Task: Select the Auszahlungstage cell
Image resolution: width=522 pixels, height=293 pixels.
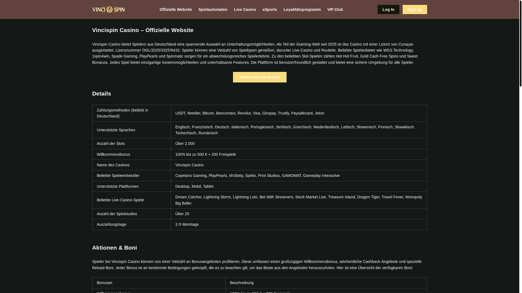Action: (132, 224)
